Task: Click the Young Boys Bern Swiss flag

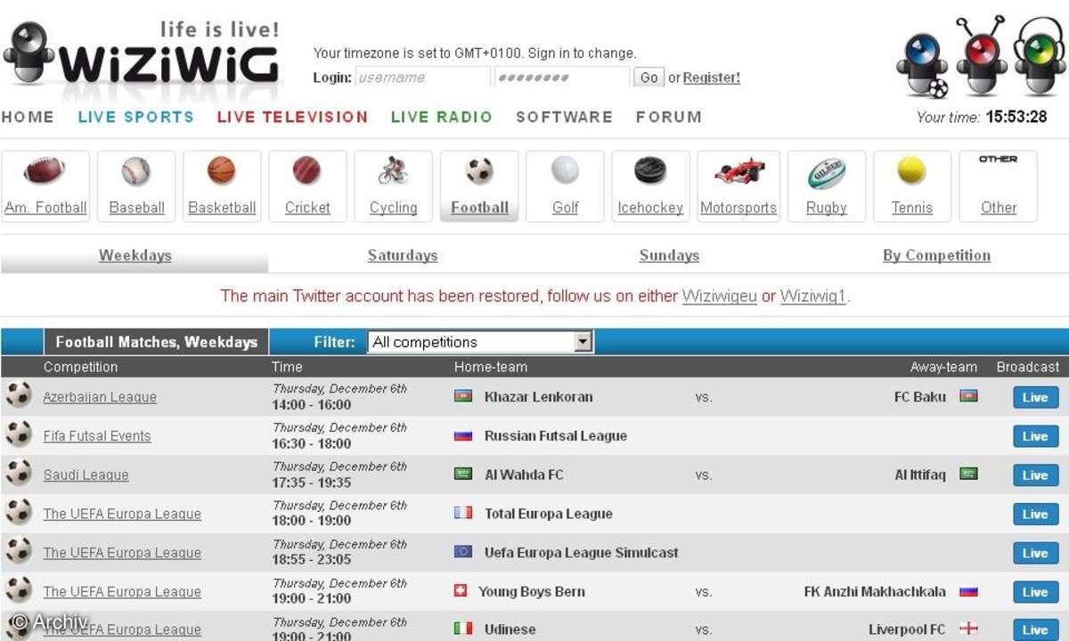Action: point(461,591)
